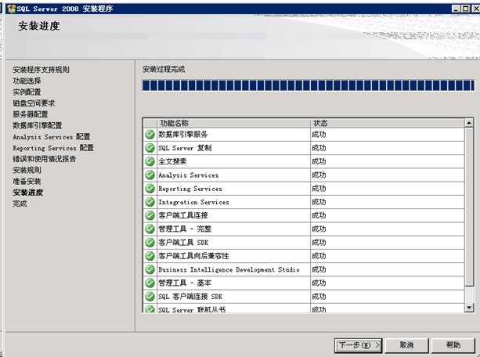Screen dimensions: 480x357
Task: Click the SQL Server installer title bar icon
Action: click(11, 9)
